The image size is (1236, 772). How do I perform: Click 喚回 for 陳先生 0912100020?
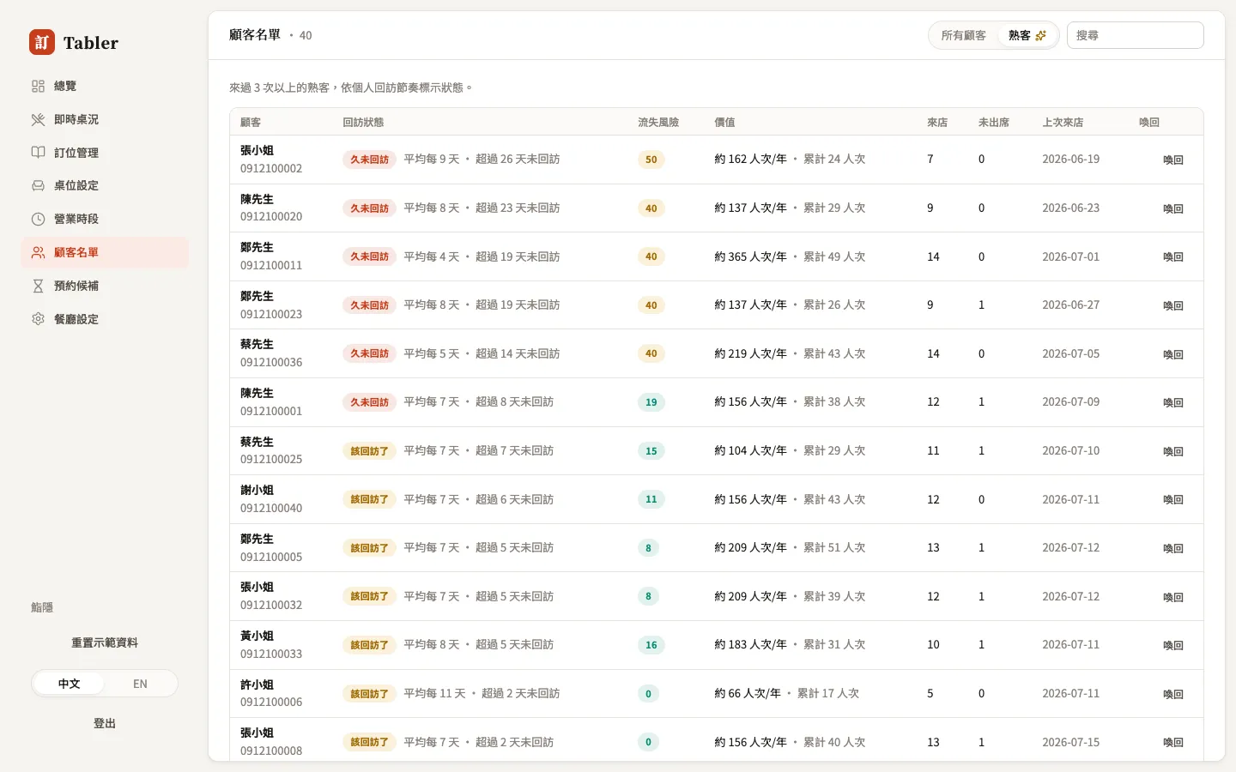tap(1172, 208)
